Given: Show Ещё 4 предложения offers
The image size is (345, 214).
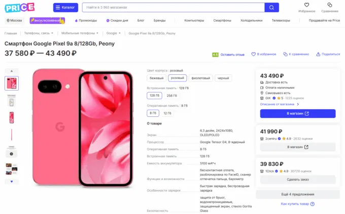Looking at the screenshot, I should point(297,194).
